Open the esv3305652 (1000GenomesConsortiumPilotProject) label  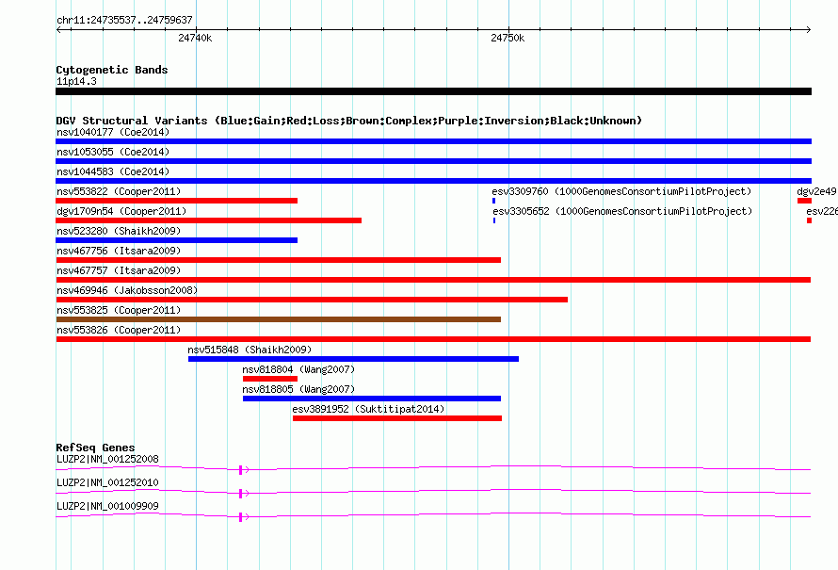click(x=622, y=211)
